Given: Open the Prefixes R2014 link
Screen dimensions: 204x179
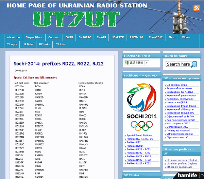Looking at the screenshot, I should coord(135,146).
